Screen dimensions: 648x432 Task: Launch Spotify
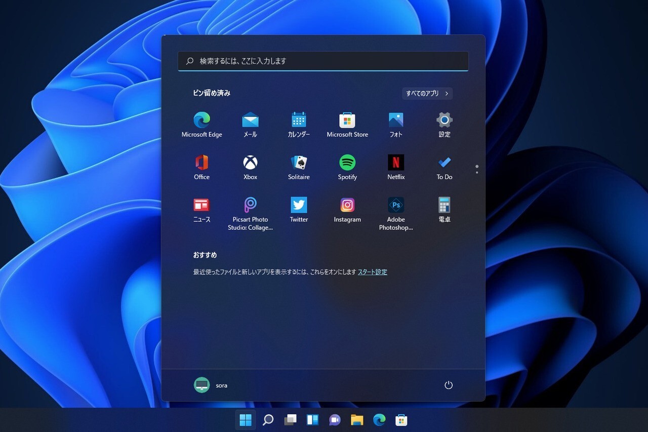coord(347,167)
